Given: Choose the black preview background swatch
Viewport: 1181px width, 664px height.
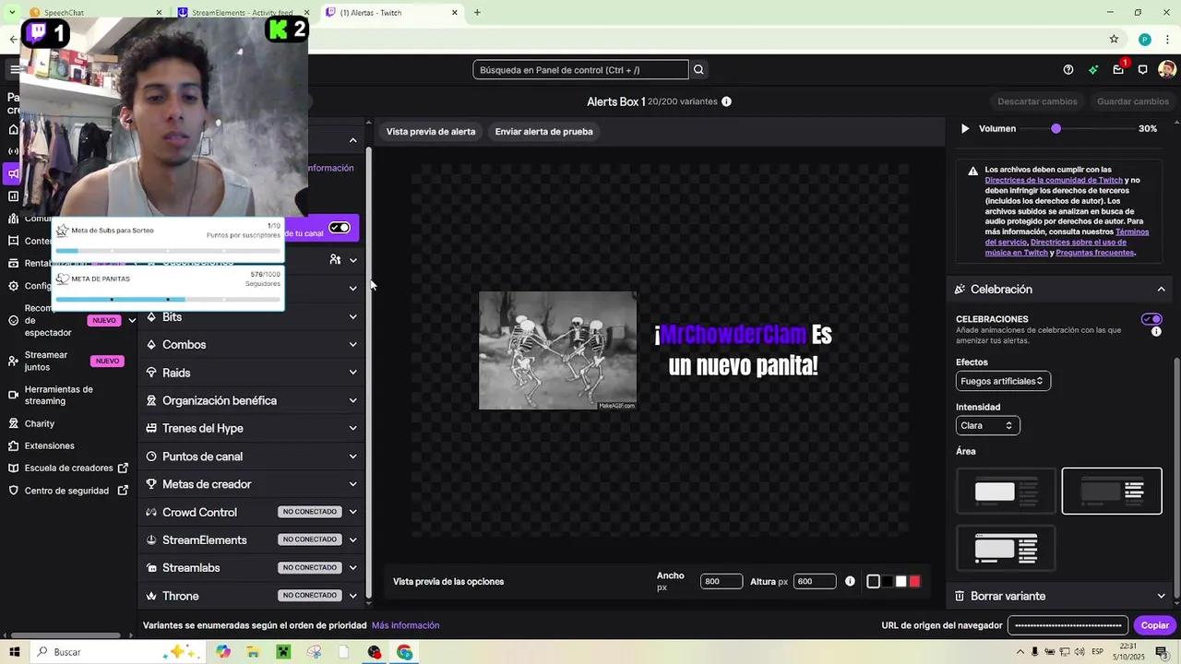Looking at the screenshot, I should (x=888, y=582).
